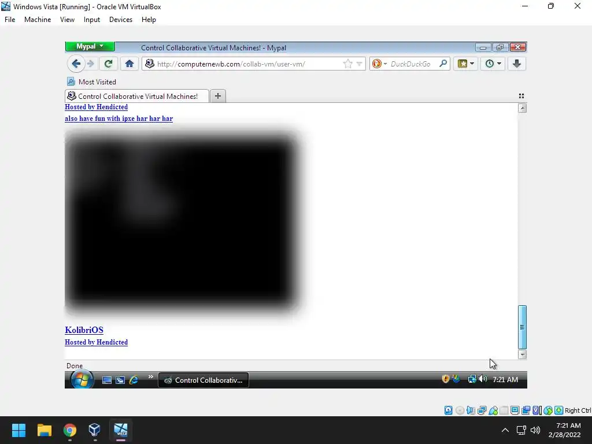Click the VirtualBox shared folders indicator
Screen dimensions: 592x444
coord(504,410)
